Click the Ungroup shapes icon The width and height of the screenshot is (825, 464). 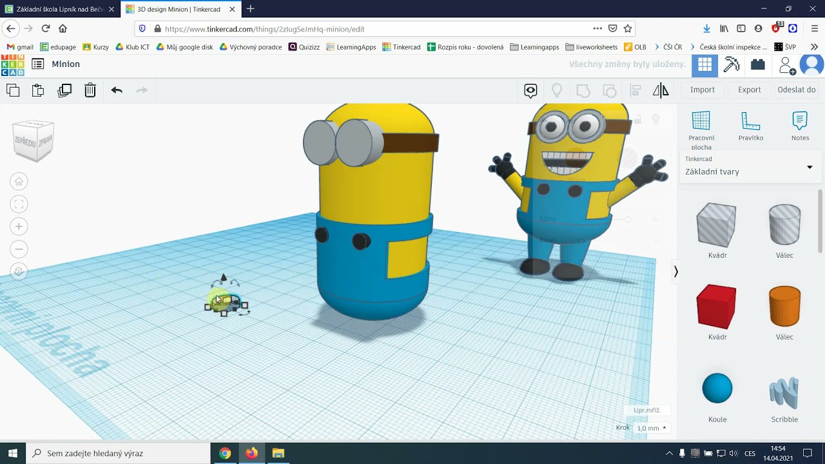point(609,90)
